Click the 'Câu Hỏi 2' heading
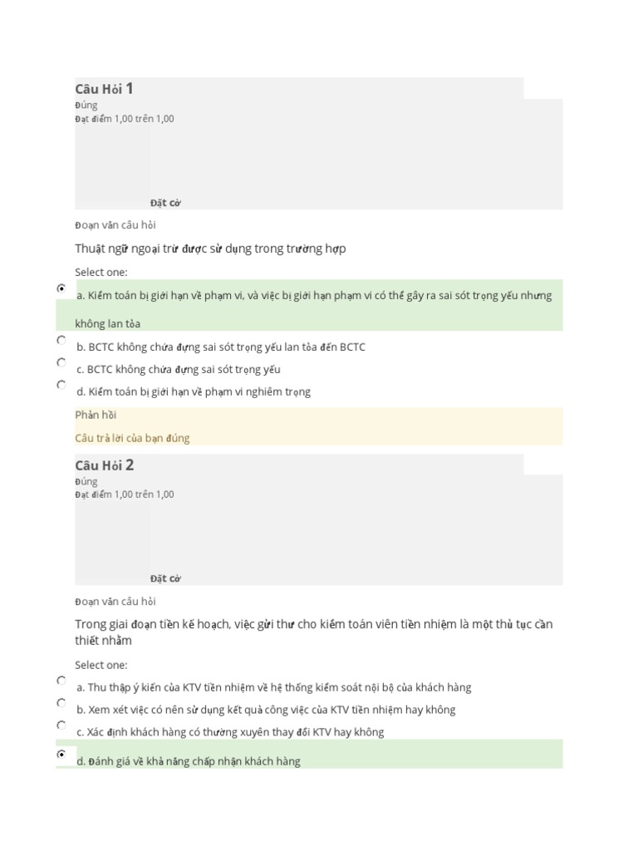The width and height of the screenshot is (638, 851). pos(104,465)
